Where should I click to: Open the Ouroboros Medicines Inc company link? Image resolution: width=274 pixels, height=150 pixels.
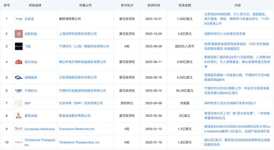tap(77, 129)
